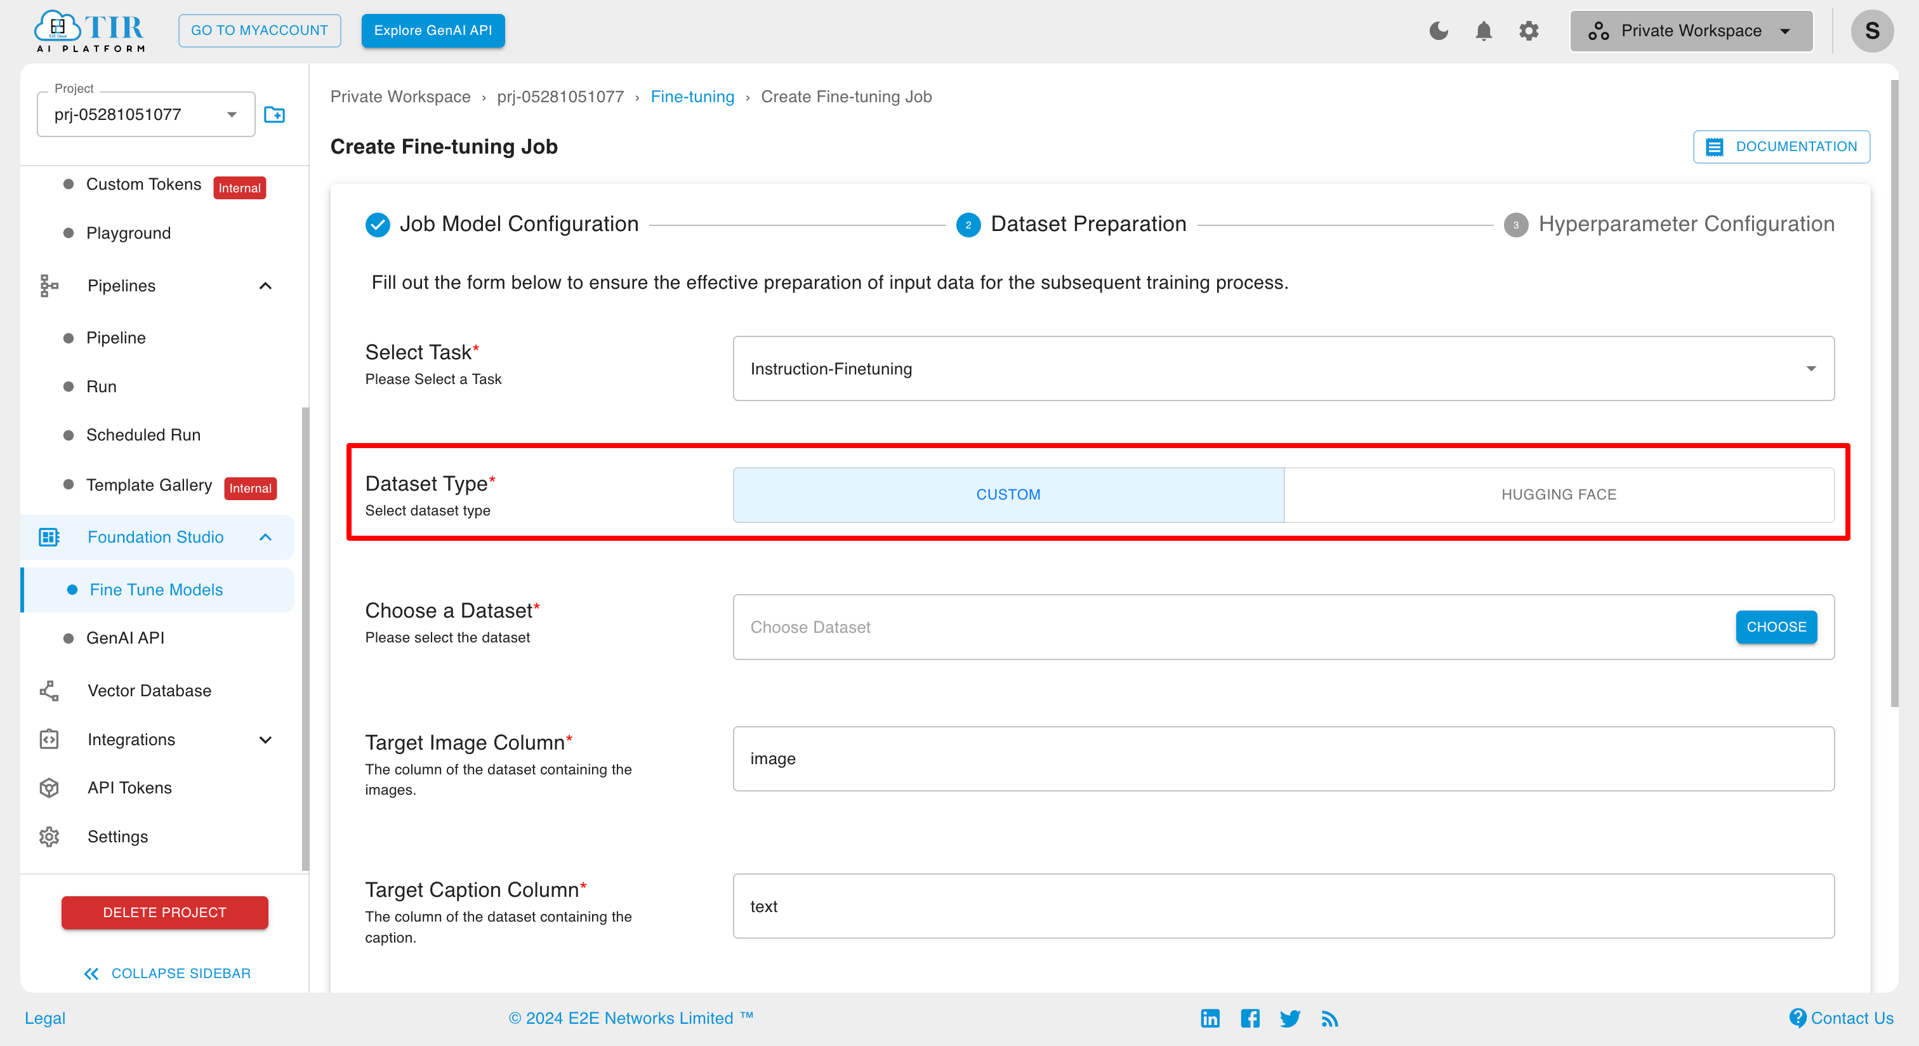Click the Job Model Configuration checkmark step

(378, 224)
